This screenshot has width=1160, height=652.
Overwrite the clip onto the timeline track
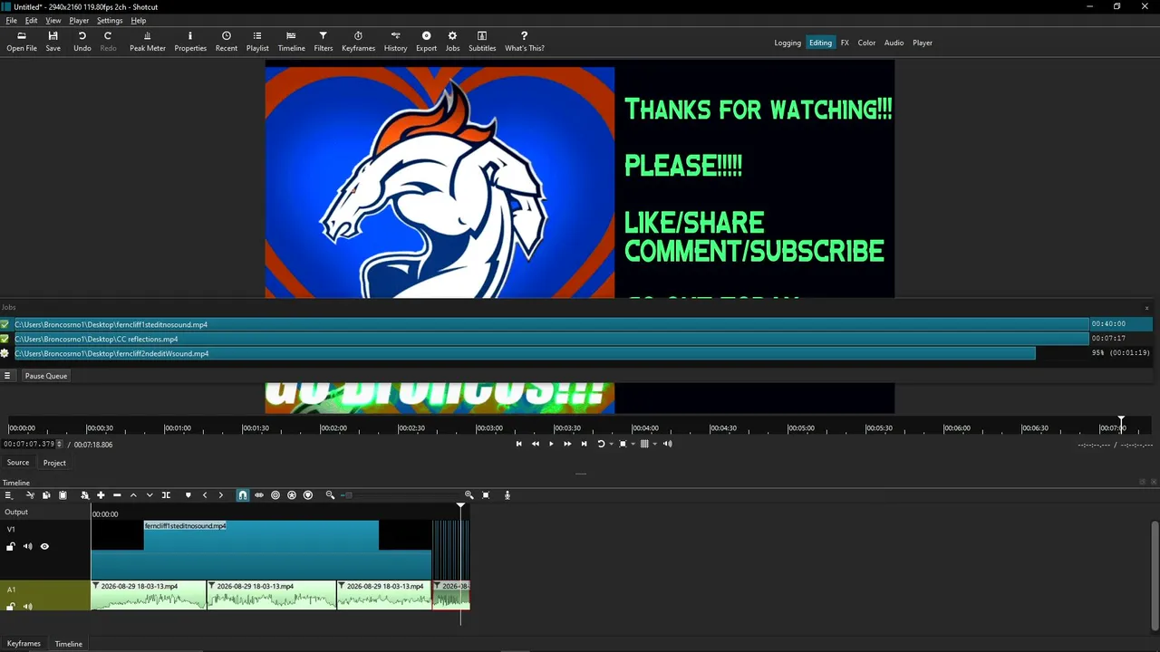pos(150,495)
